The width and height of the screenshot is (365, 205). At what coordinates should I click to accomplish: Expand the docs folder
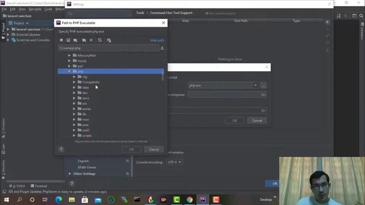tap(74, 98)
